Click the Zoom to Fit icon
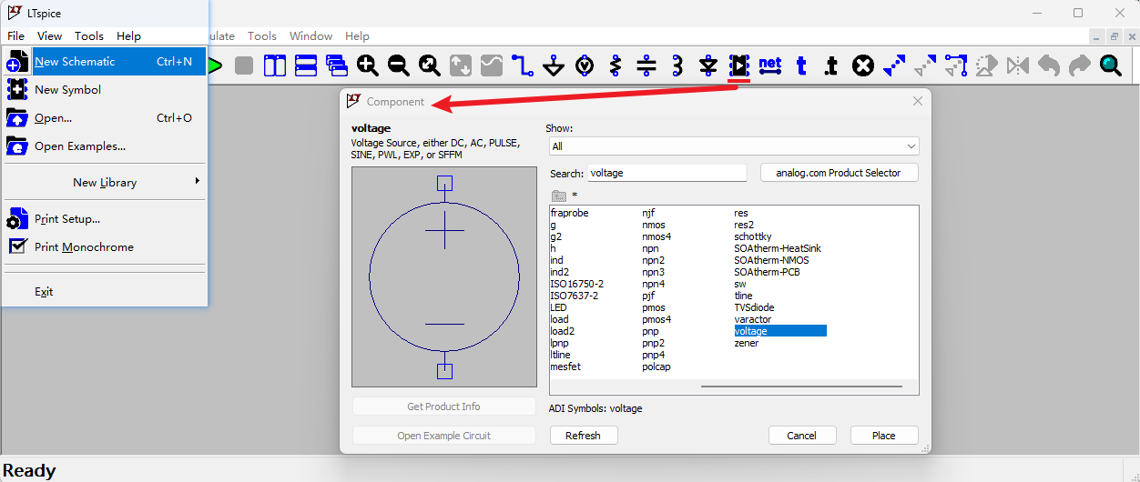 tap(430, 65)
